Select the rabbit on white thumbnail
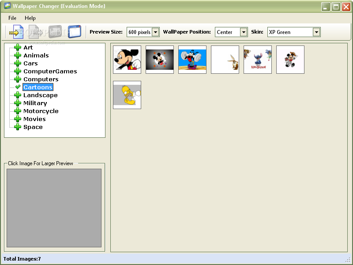This screenshot has height=265, width=353. [225, 60]
